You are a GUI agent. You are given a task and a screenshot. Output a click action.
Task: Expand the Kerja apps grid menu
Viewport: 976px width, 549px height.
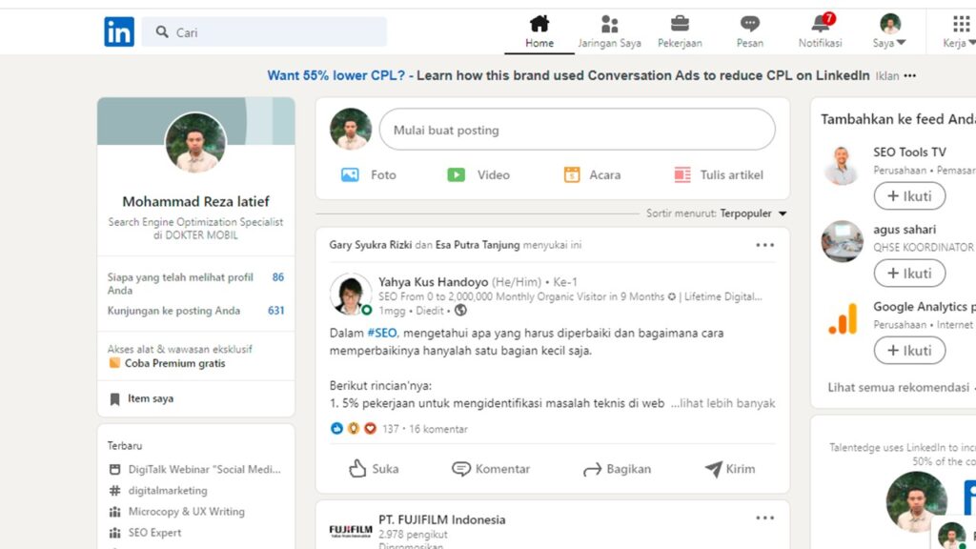959,31
